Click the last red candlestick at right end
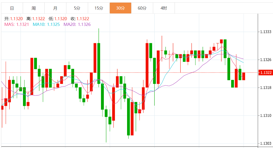Screen dimensions: 273x148 (x=244, y=76)
